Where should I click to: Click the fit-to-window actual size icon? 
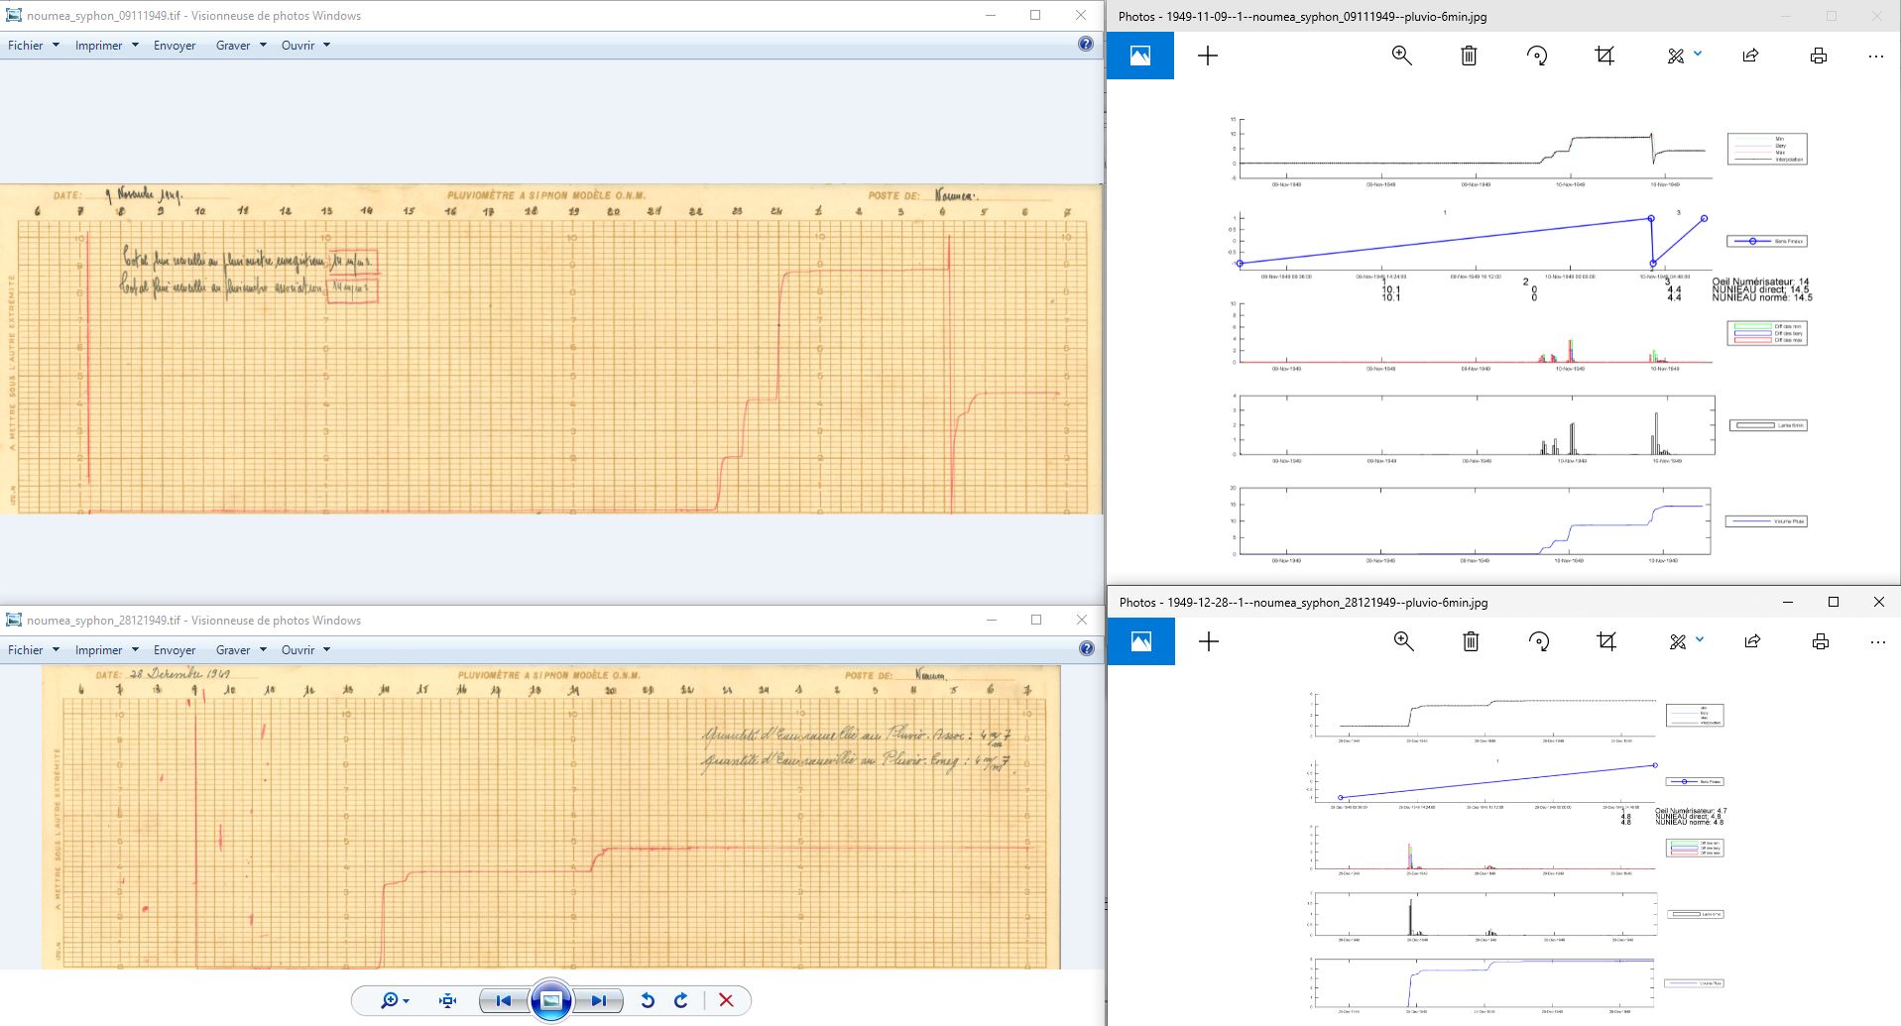[x=447, y=1000]
